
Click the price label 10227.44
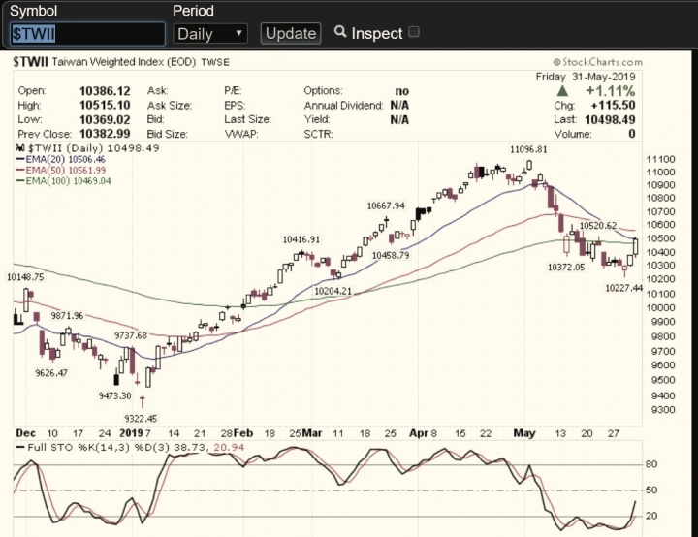point(623,288)
